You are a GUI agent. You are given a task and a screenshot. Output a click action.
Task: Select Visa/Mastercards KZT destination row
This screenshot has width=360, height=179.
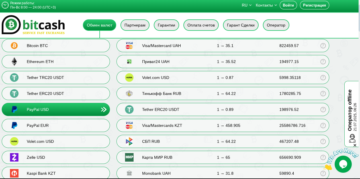click(223, 125)
